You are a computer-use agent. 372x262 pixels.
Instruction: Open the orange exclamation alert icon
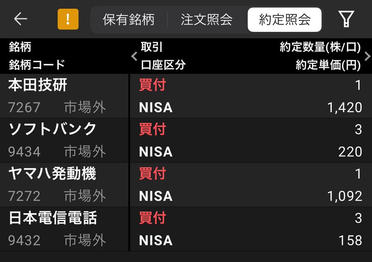click(x=68, y=19)
